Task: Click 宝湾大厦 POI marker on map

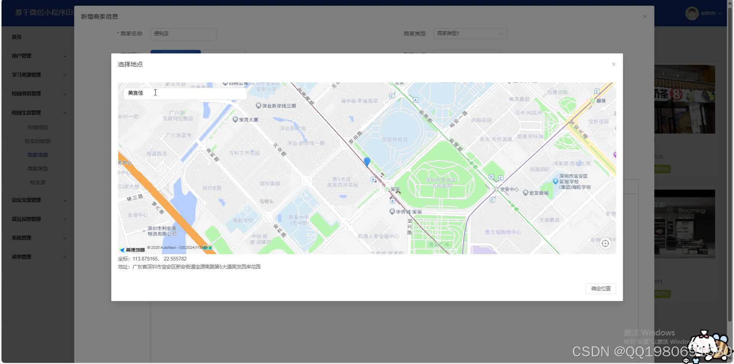Action: [x=235, y=119]
